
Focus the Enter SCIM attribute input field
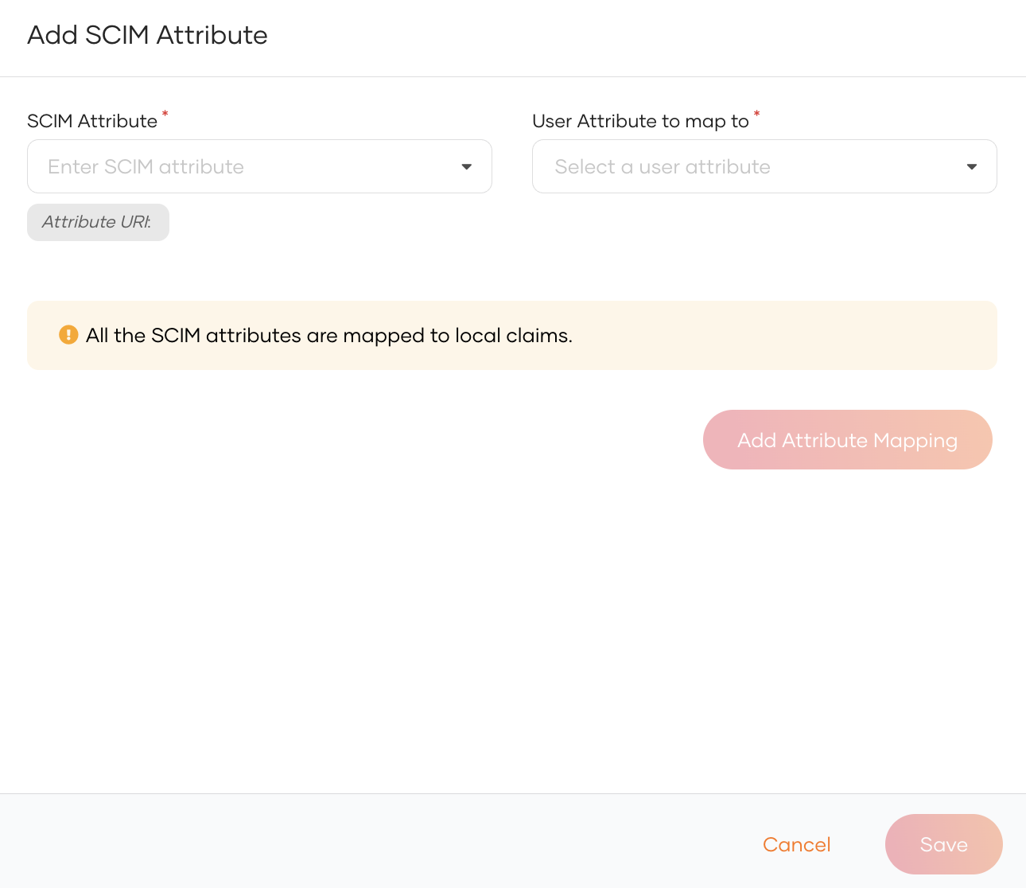(239, 166)
